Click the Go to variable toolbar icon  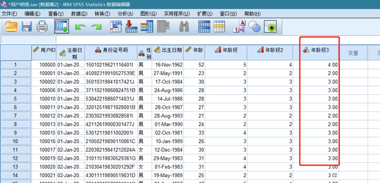(131, 27)
